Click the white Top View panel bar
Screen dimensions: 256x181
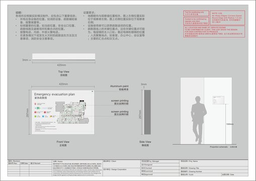pos(64,57)
